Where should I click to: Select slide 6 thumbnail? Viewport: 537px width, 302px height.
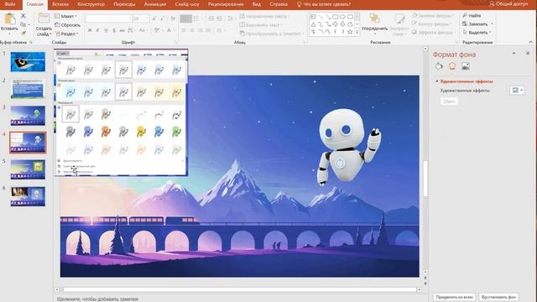pyautogui.click(x=28, y=196)
